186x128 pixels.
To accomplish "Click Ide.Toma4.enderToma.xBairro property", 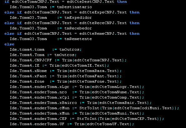I will point(43,103).
